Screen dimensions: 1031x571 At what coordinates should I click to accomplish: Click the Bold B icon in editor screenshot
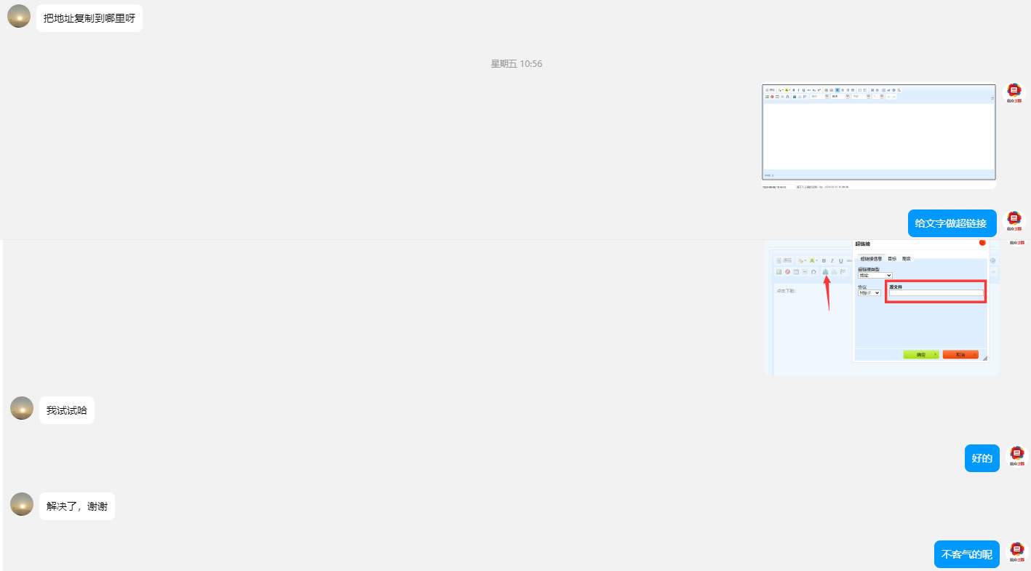tap(824, 260)
